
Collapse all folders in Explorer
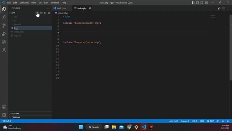(49, 13)
